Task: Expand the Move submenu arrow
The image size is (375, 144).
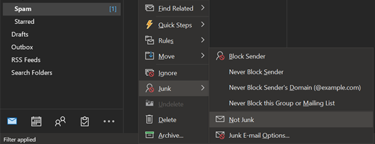Action: coord(203,56)
